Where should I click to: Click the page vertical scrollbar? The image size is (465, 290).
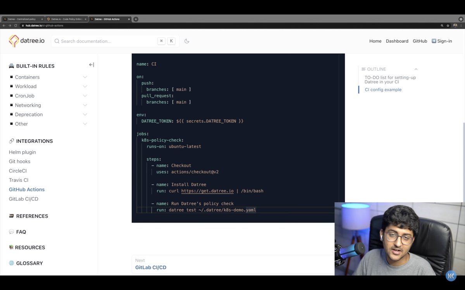[463, 162]
